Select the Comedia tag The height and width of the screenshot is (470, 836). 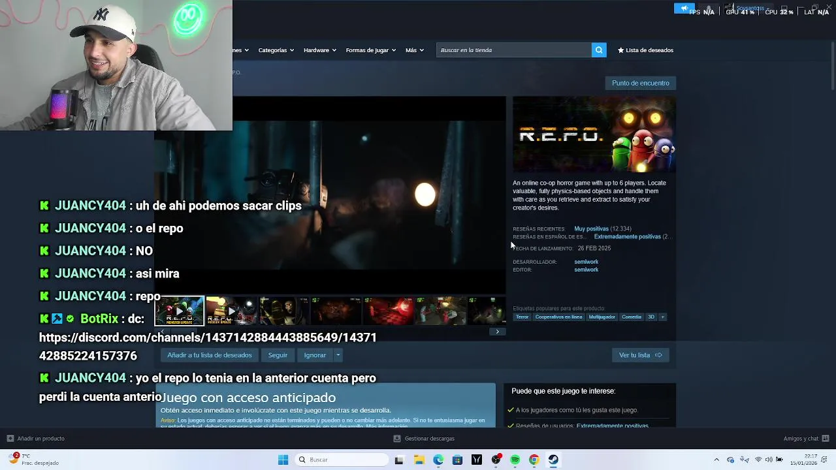[x=632, y=317]
